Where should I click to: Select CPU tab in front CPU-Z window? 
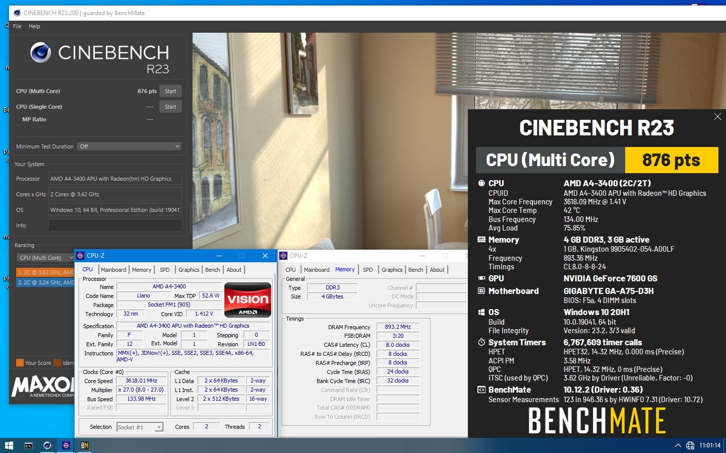88,269
